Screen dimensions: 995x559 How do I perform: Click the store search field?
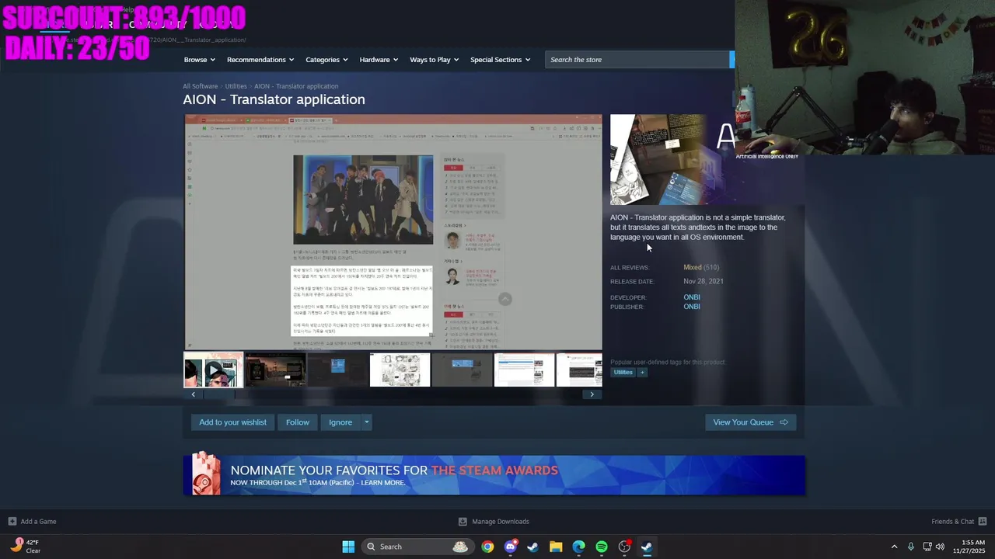click(637, 60)
